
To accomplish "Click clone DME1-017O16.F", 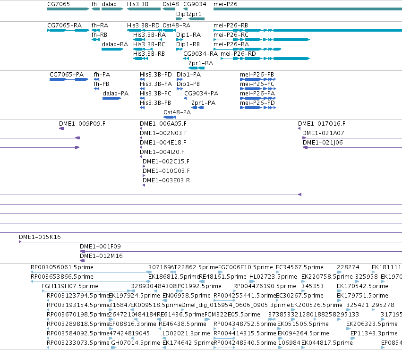I will pos(322,124).
